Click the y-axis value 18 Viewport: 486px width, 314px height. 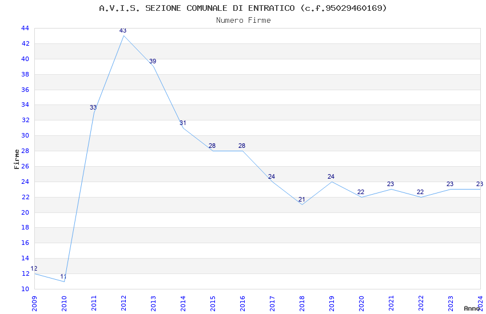[25, 227]
